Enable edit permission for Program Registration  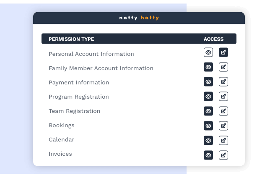click(x=223, y=97)
